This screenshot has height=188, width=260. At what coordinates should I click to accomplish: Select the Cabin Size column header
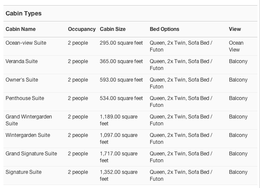113,29
